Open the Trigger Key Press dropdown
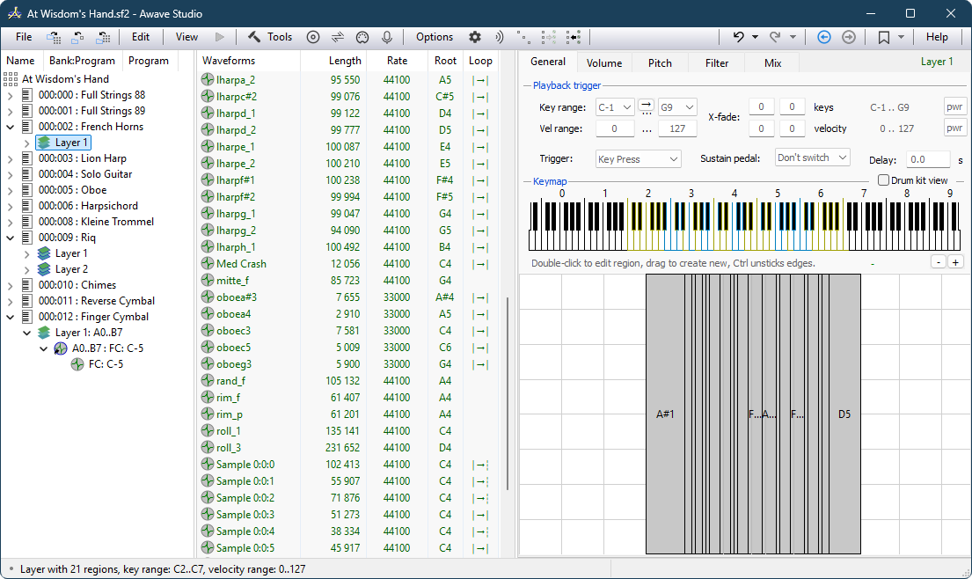Screen dimensions: 972x579 coord(638,159)
